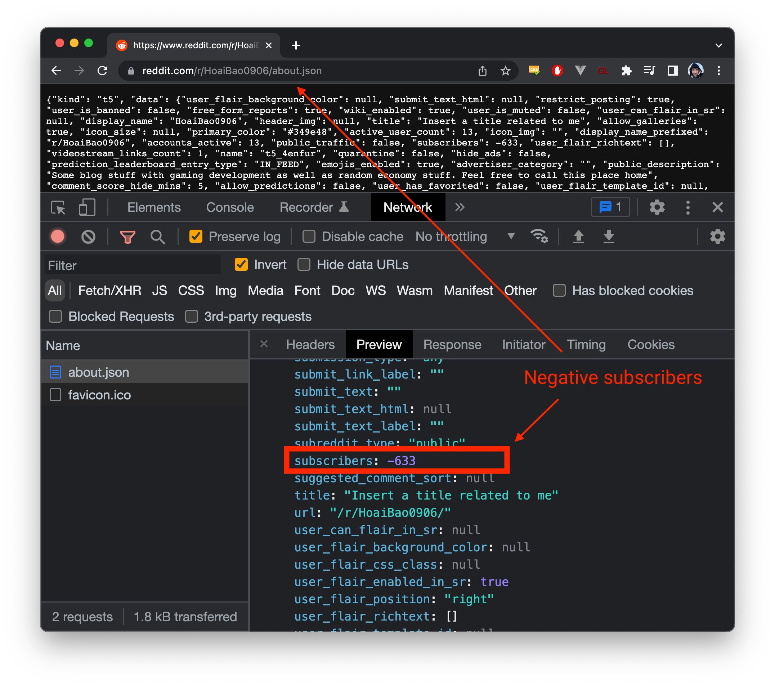Open network search magnifier
Viewport: 775px width, 685px height.
tap(157, 237)
